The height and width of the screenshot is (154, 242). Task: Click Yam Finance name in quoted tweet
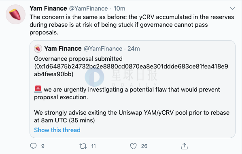point(63,49)
